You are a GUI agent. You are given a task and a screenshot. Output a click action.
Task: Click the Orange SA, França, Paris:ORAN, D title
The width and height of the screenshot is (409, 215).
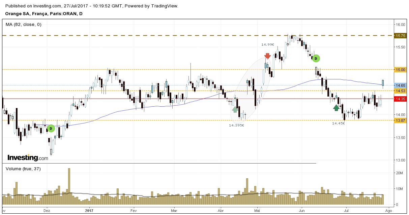coord(44,14)
